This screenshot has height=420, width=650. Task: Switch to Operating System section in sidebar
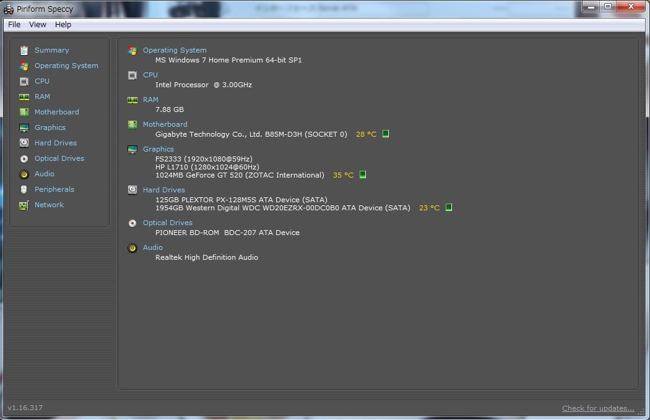pos(66,66)
